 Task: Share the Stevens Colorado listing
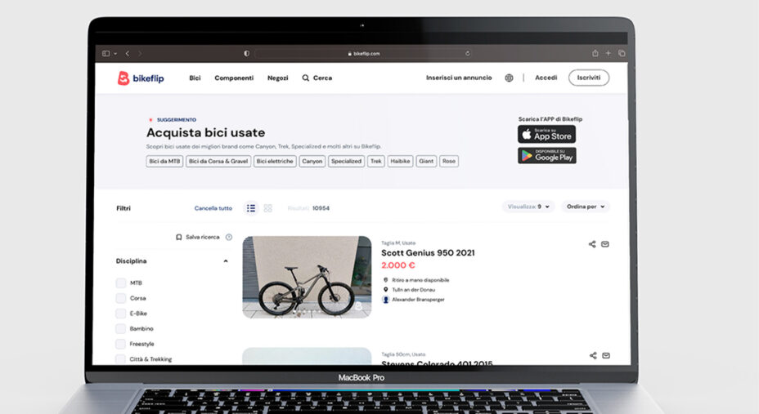[x=593, y=355]
